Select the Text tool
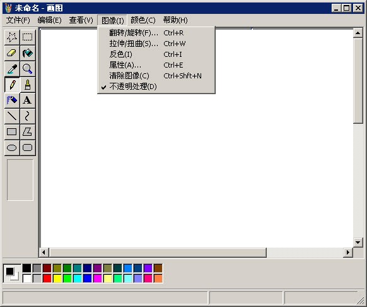The height and width of the screenshot is (307, 367). tap(28, 100)
